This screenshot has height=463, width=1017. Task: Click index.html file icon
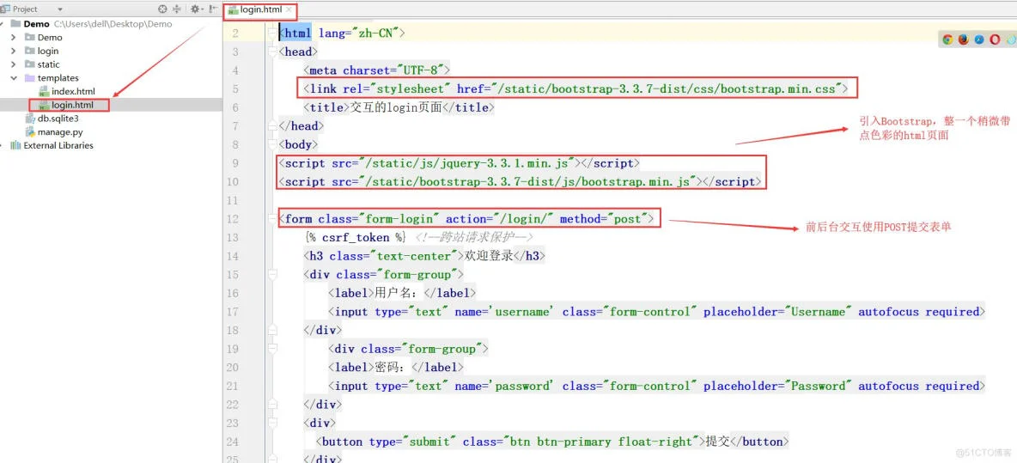[x=44, y=91]
